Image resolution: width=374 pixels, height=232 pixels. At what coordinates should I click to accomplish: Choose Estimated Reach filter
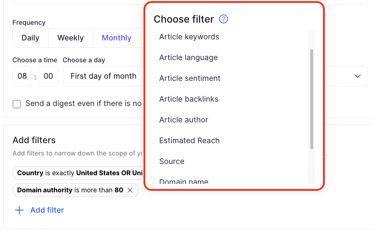pyautogui.click(x=189, y=141)
